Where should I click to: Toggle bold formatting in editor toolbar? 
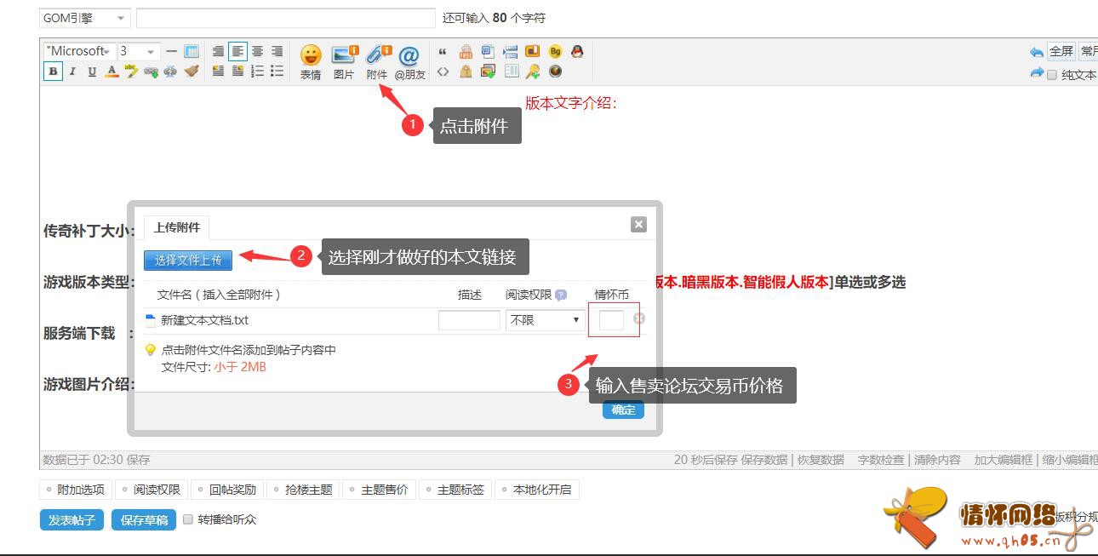pyautogui.click(x=53, y=72)
